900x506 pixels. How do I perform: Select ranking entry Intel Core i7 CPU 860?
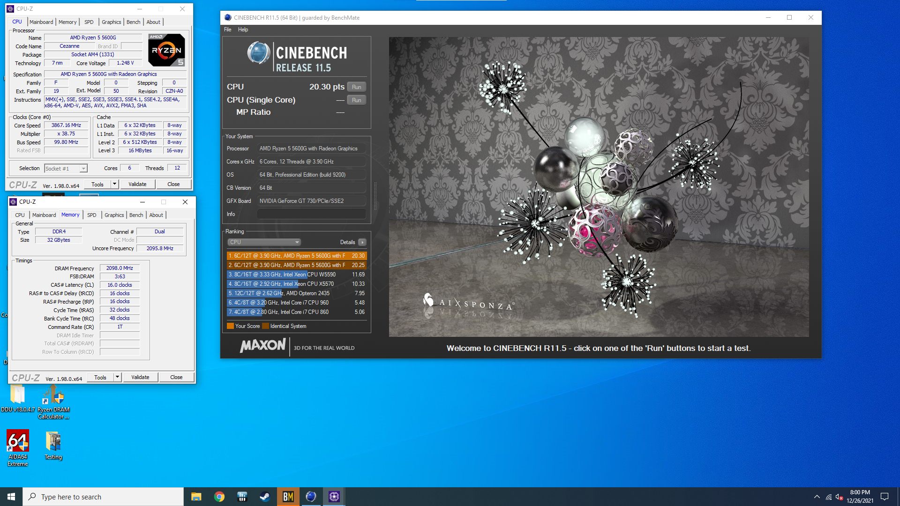pos(296,312)
